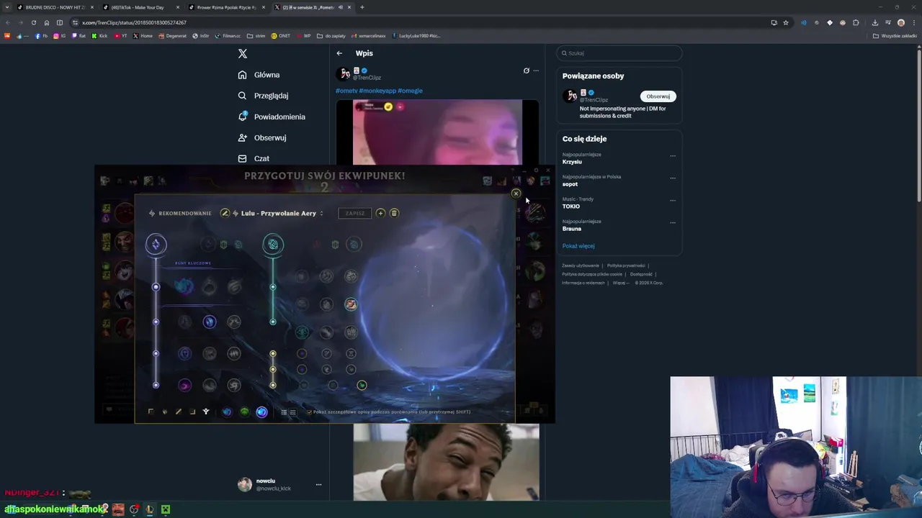Go back with arrow next to Wpis
Screen dimensions: 922x518
point(339,53)
